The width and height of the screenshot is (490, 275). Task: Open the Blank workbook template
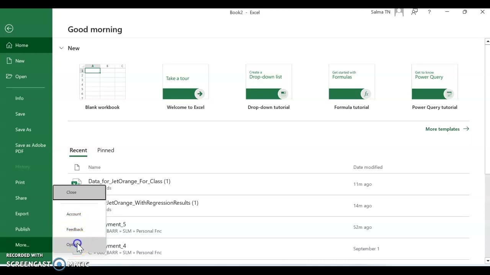[102, 82]
